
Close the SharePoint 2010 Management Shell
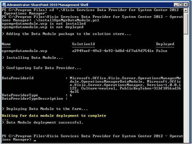tap(186, 5)
